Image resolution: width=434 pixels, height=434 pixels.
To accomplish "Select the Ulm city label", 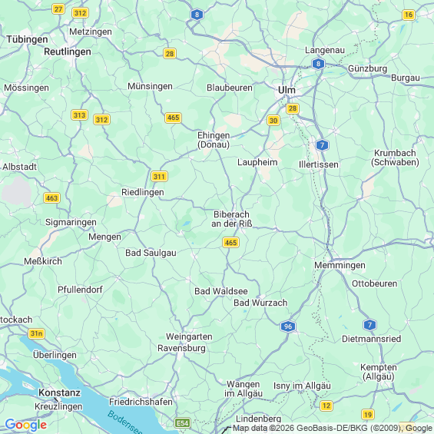I will pos(287,90).
